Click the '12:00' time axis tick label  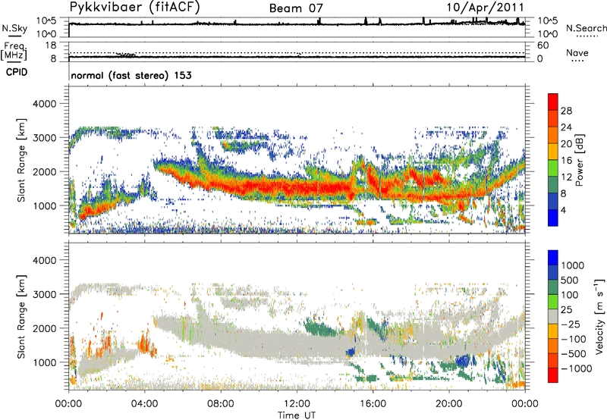pos(297,404)
